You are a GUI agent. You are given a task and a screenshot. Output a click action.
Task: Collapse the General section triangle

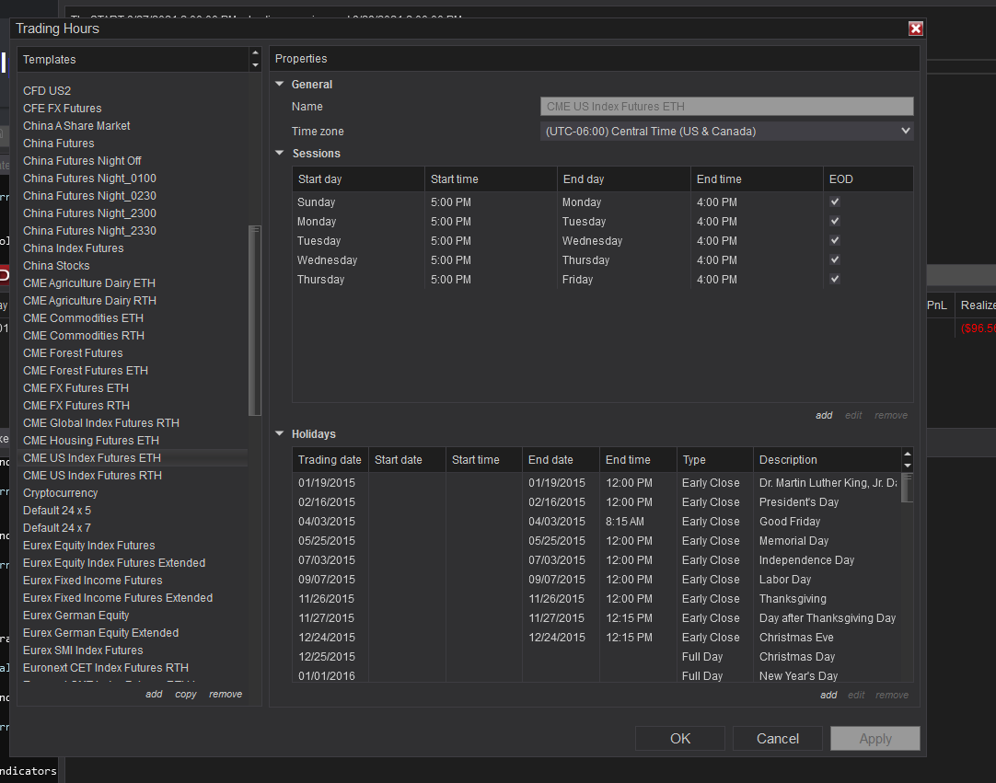click(280, 85)
